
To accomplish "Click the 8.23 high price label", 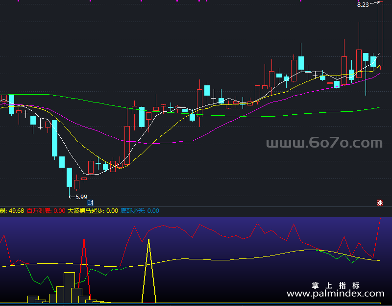I will [363, 5].
